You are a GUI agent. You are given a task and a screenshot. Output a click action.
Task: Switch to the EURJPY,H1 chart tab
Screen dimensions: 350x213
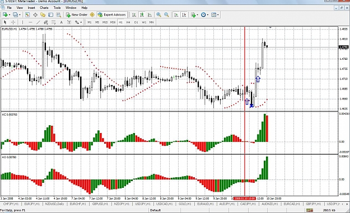pos(32,204)
